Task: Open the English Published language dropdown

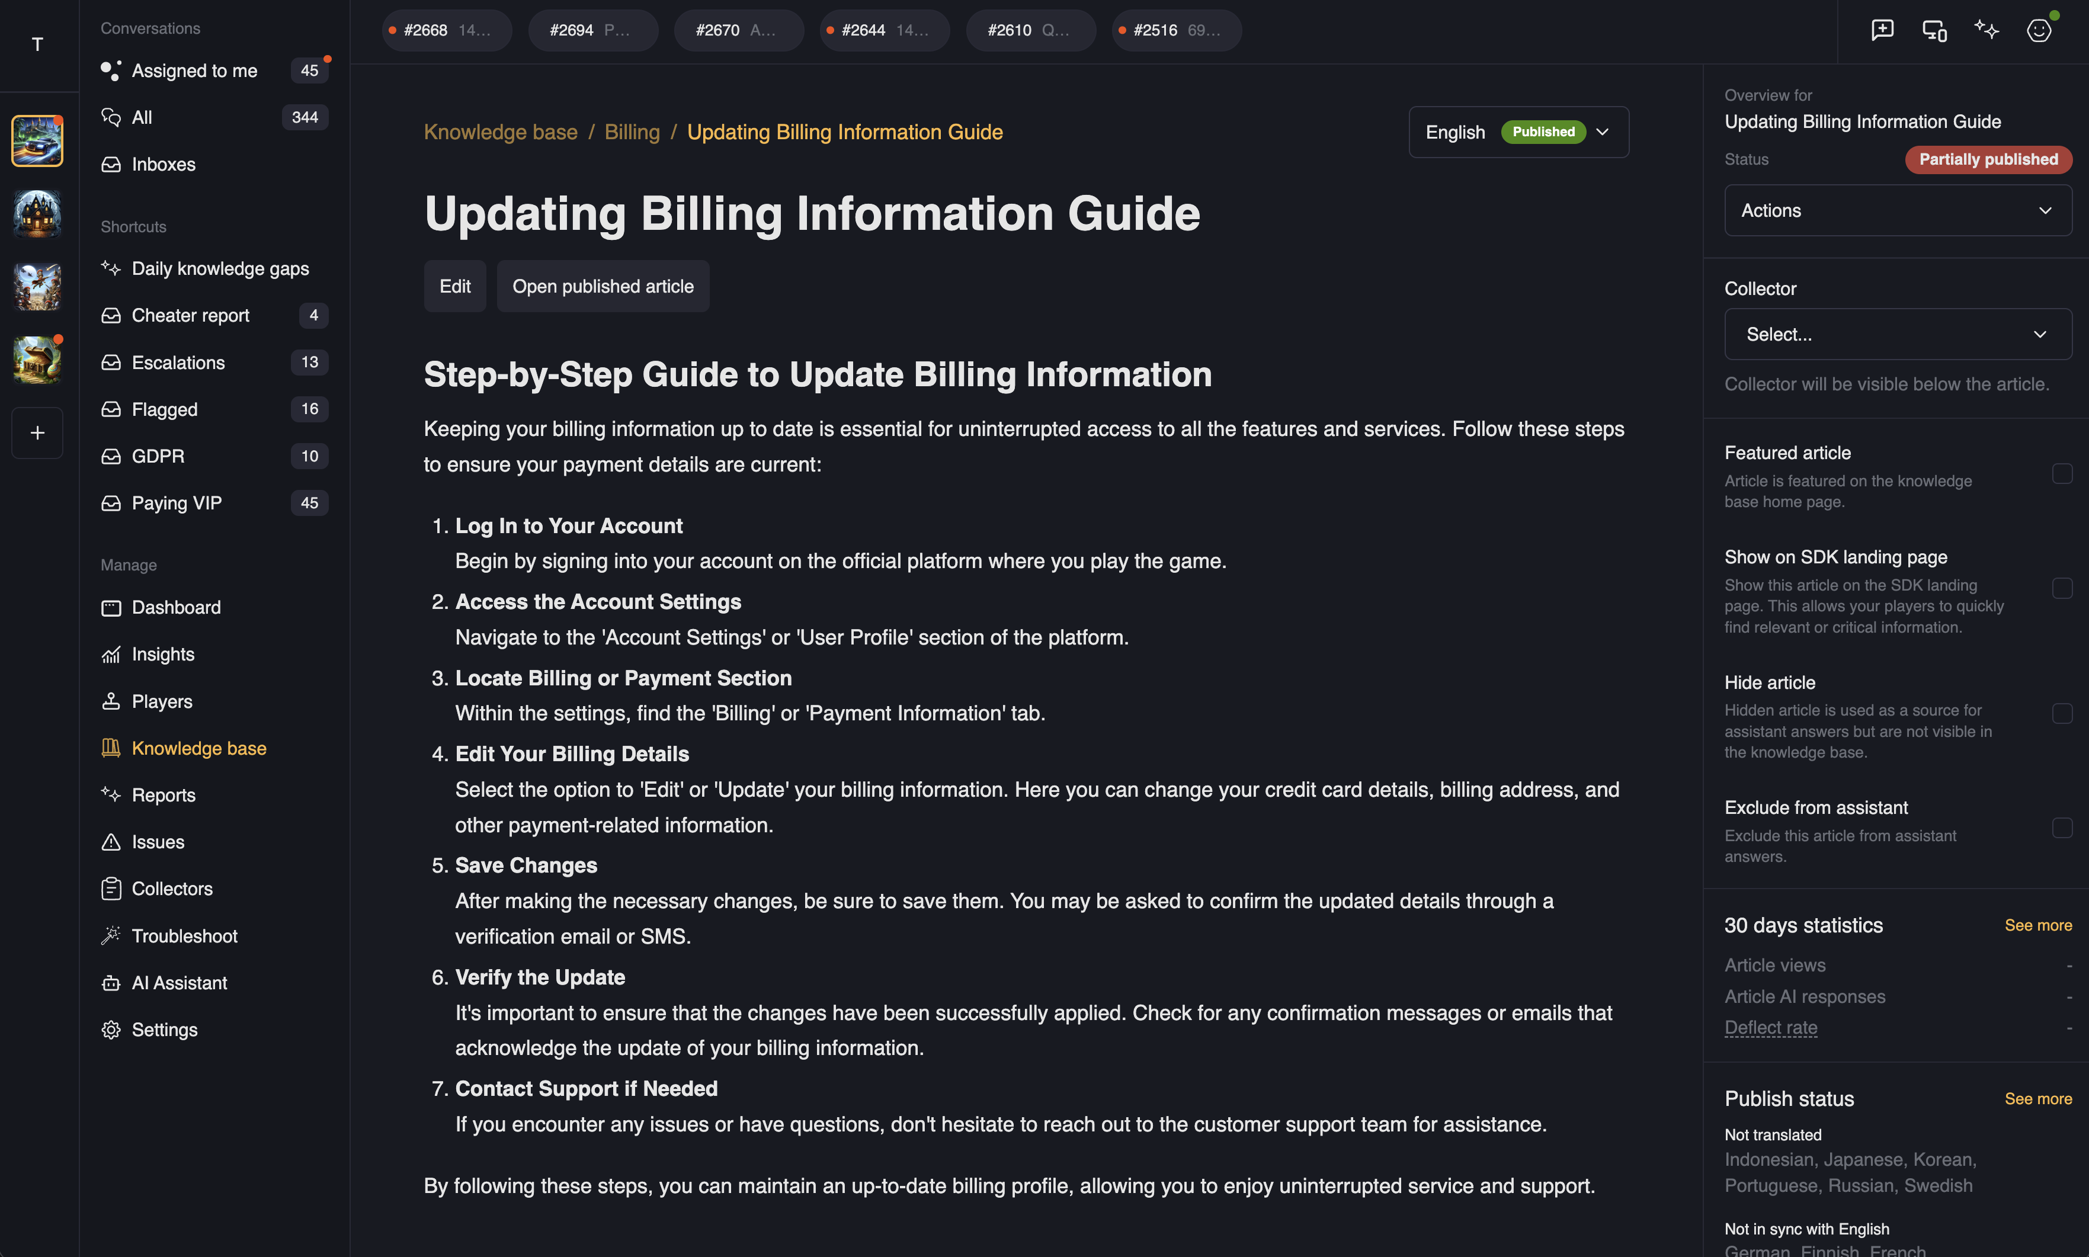Action: (1518, 132)
